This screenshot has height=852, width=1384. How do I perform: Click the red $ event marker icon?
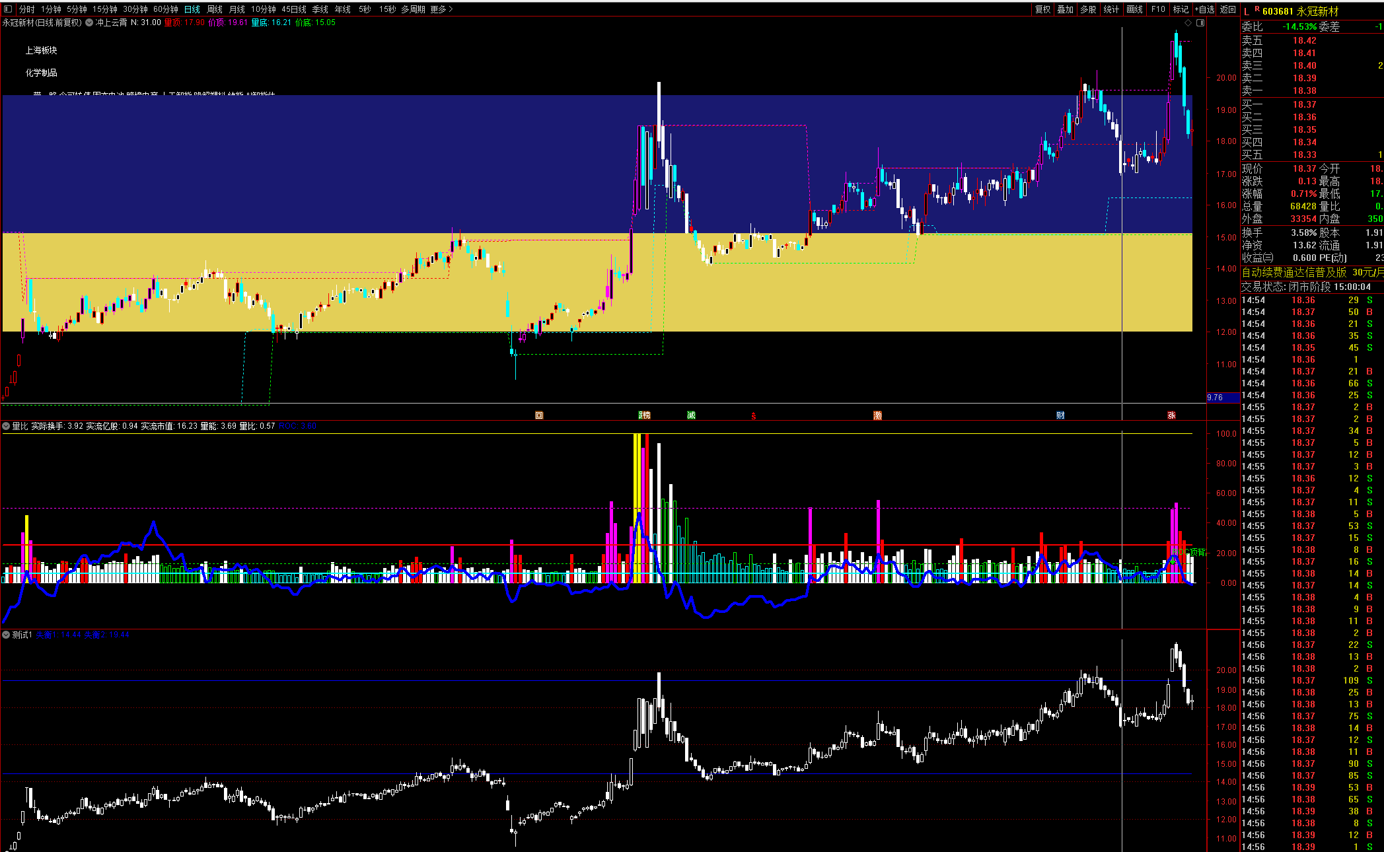pyautogui.click(x=753, y=416)
